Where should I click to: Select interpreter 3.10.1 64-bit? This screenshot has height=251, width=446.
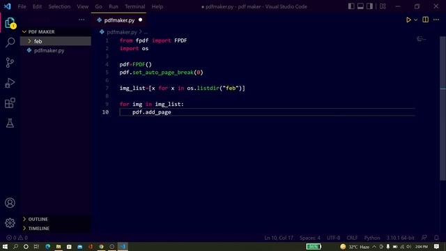click(400, 238)
